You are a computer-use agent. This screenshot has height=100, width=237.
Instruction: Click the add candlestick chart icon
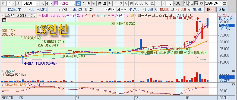point(186,3)
